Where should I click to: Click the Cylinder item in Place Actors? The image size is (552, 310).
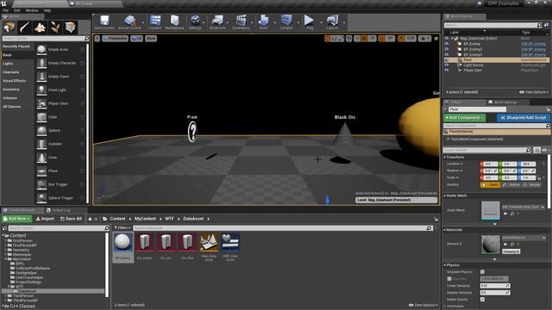60,144
